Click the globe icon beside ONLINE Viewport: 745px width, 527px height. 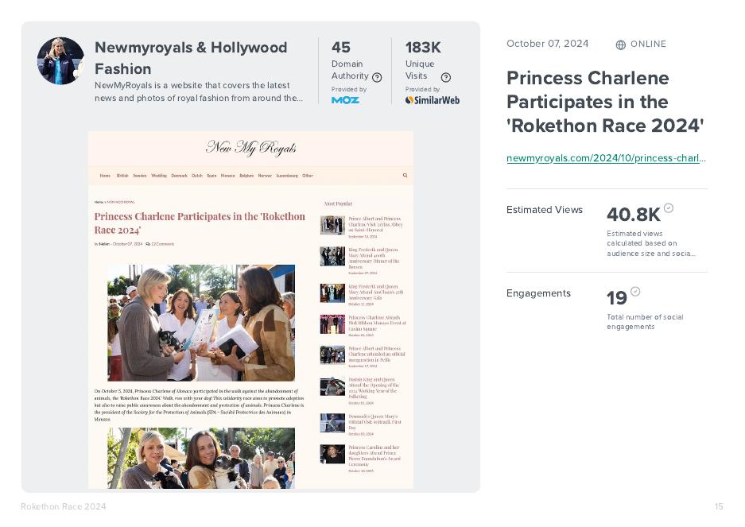pyautogui.click(x=620, y=45)
